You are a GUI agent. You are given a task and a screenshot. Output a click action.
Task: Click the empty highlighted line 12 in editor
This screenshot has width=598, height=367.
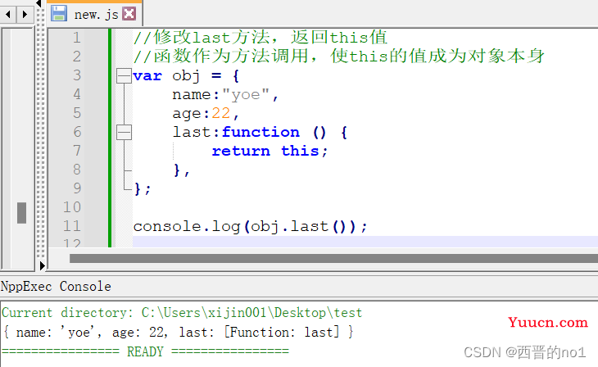coord(365,242)
